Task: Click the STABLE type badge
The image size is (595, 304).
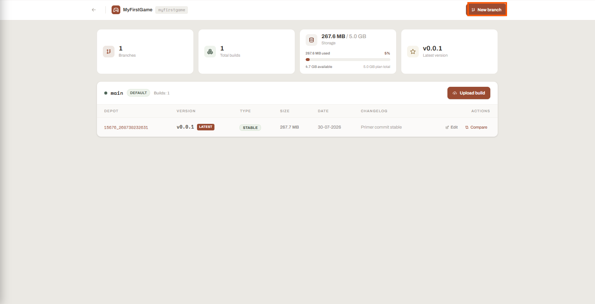Action: [250, 128]
